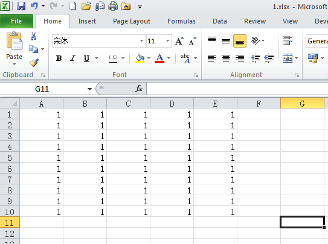
Task: Decrease font size with Shrink Font
Action: (193, 41)
